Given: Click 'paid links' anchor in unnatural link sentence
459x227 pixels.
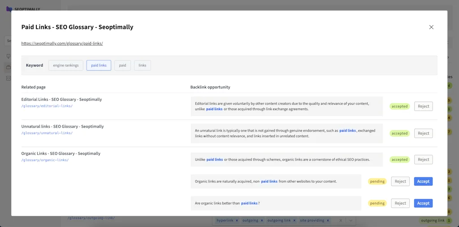Looking at the screenshot, I should click(347, 130).
